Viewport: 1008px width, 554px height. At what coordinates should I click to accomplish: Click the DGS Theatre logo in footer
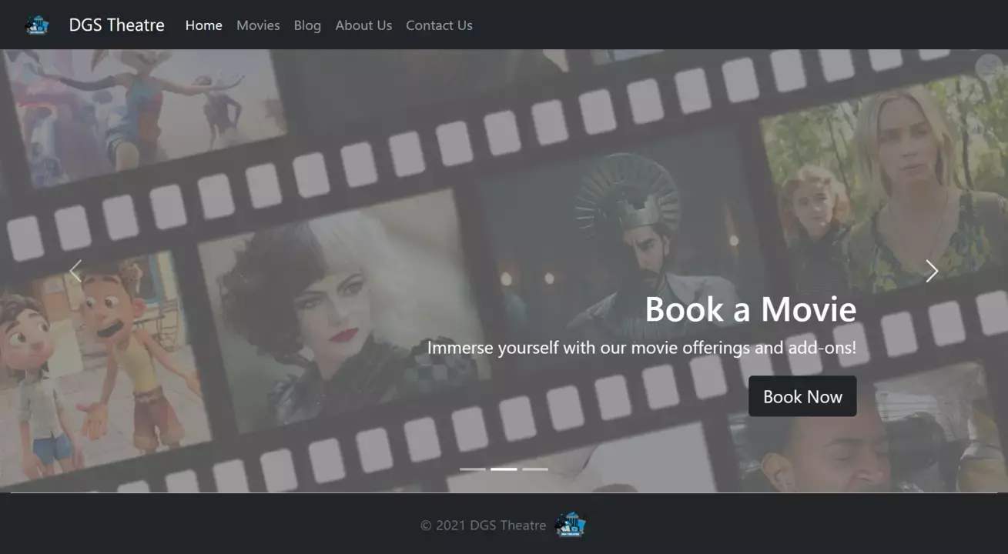pos(570,525)
